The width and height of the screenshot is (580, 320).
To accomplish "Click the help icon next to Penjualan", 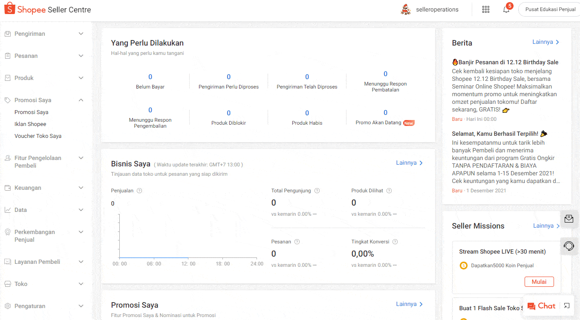I will [139, 191].
